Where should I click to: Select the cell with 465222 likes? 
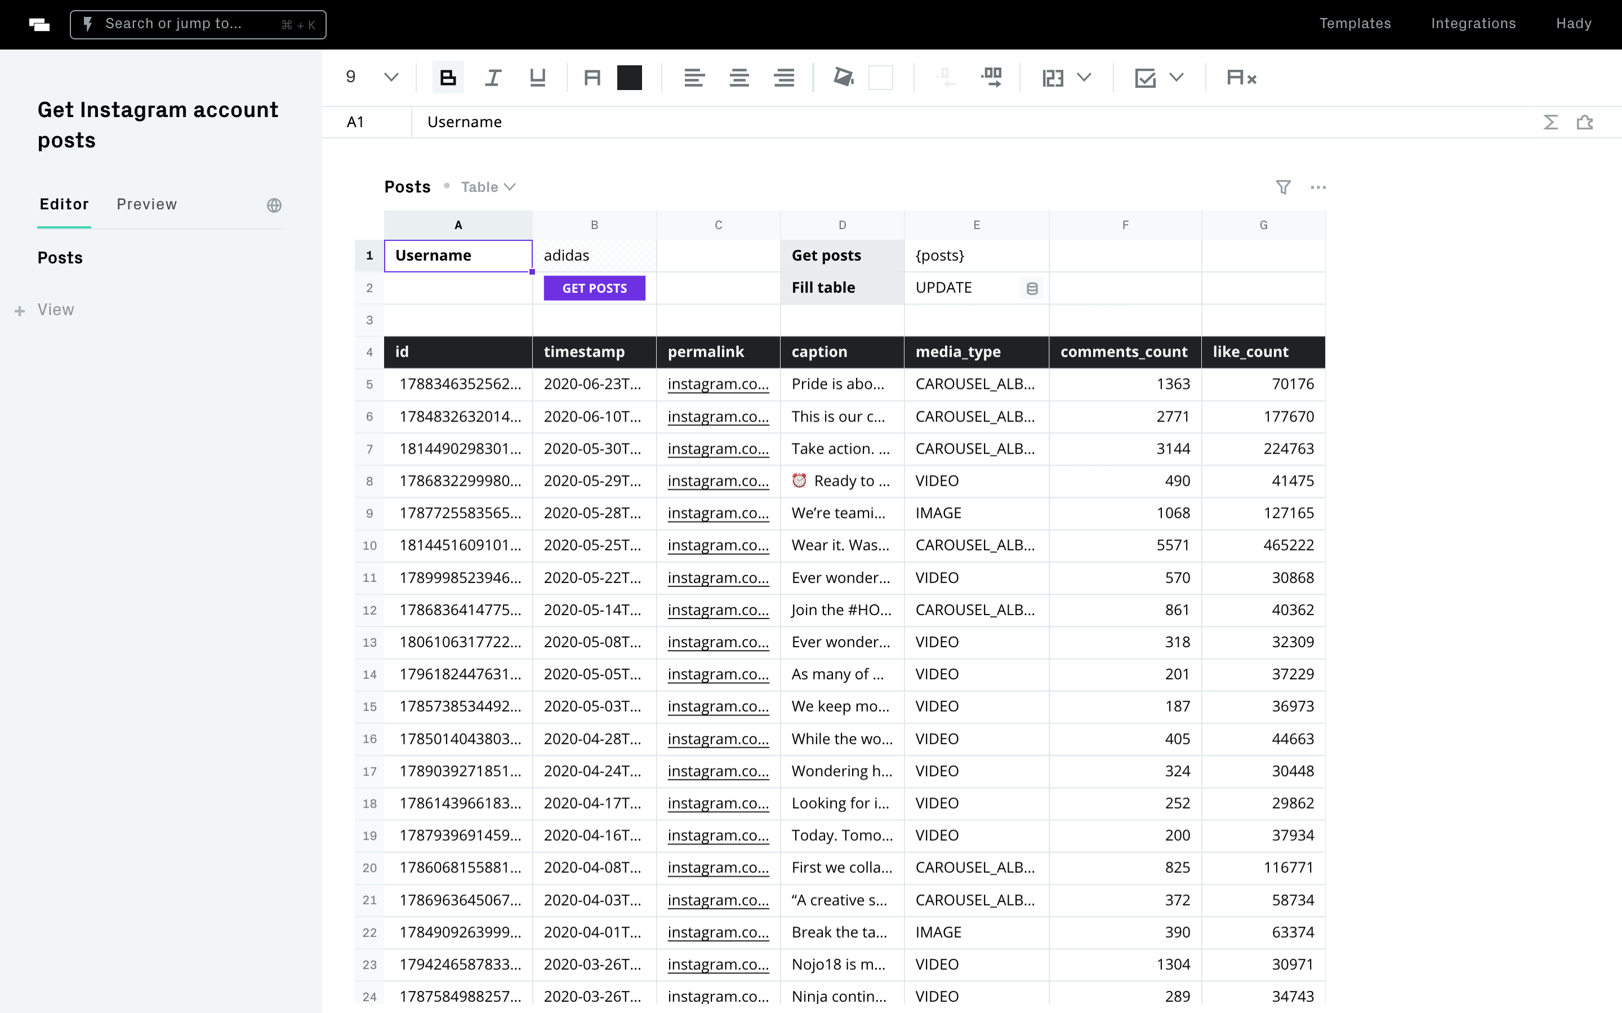1263,545
